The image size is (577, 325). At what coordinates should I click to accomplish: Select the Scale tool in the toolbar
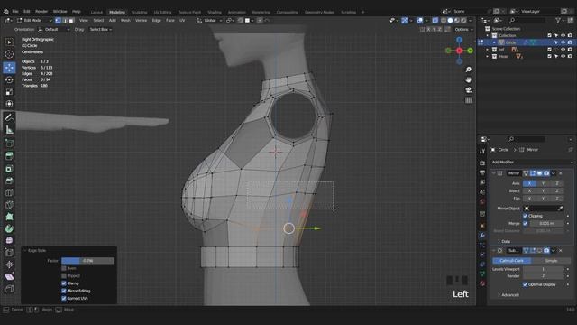click(9, 92)
